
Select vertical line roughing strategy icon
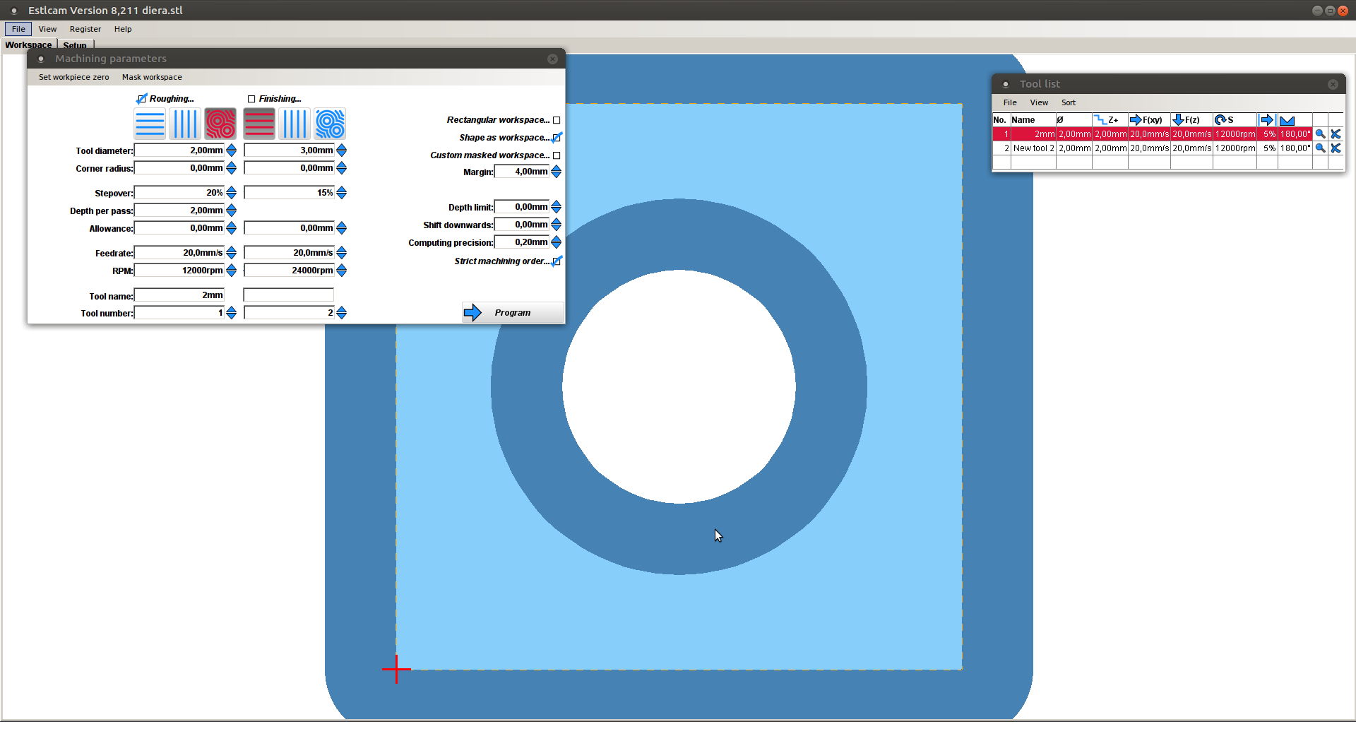point(185,124)
